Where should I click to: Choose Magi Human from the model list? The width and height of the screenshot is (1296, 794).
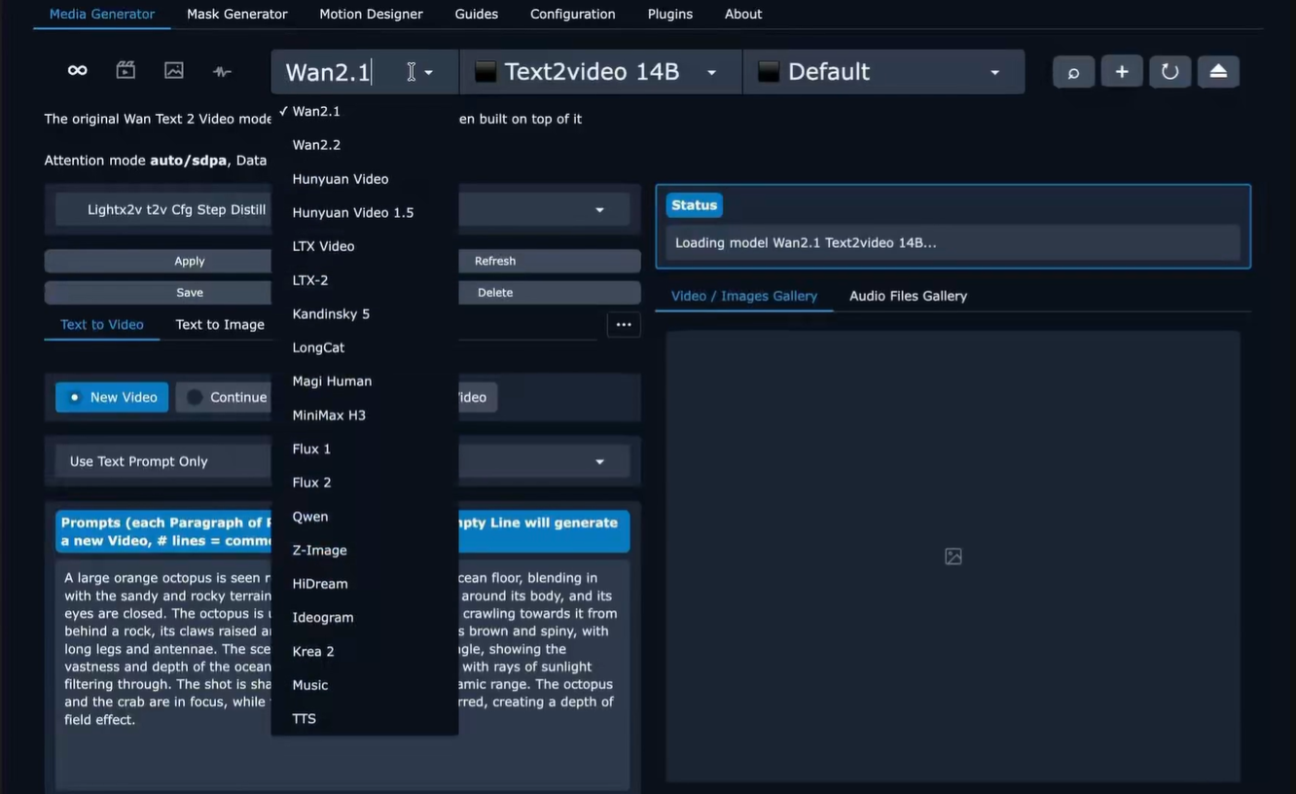point(364,381)
